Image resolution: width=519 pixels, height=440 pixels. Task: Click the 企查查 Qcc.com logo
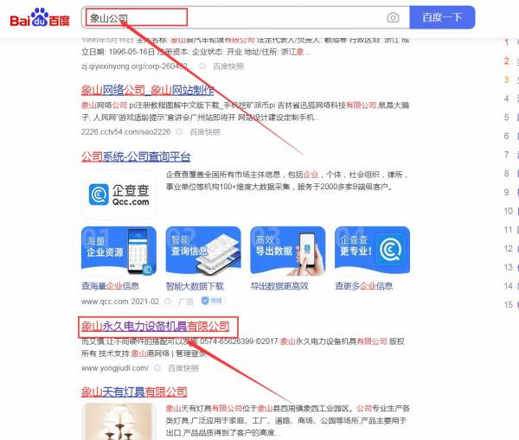click(119, 194)
